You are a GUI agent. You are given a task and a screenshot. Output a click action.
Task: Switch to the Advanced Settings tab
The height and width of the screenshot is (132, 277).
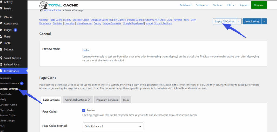[x=77, y=100]
